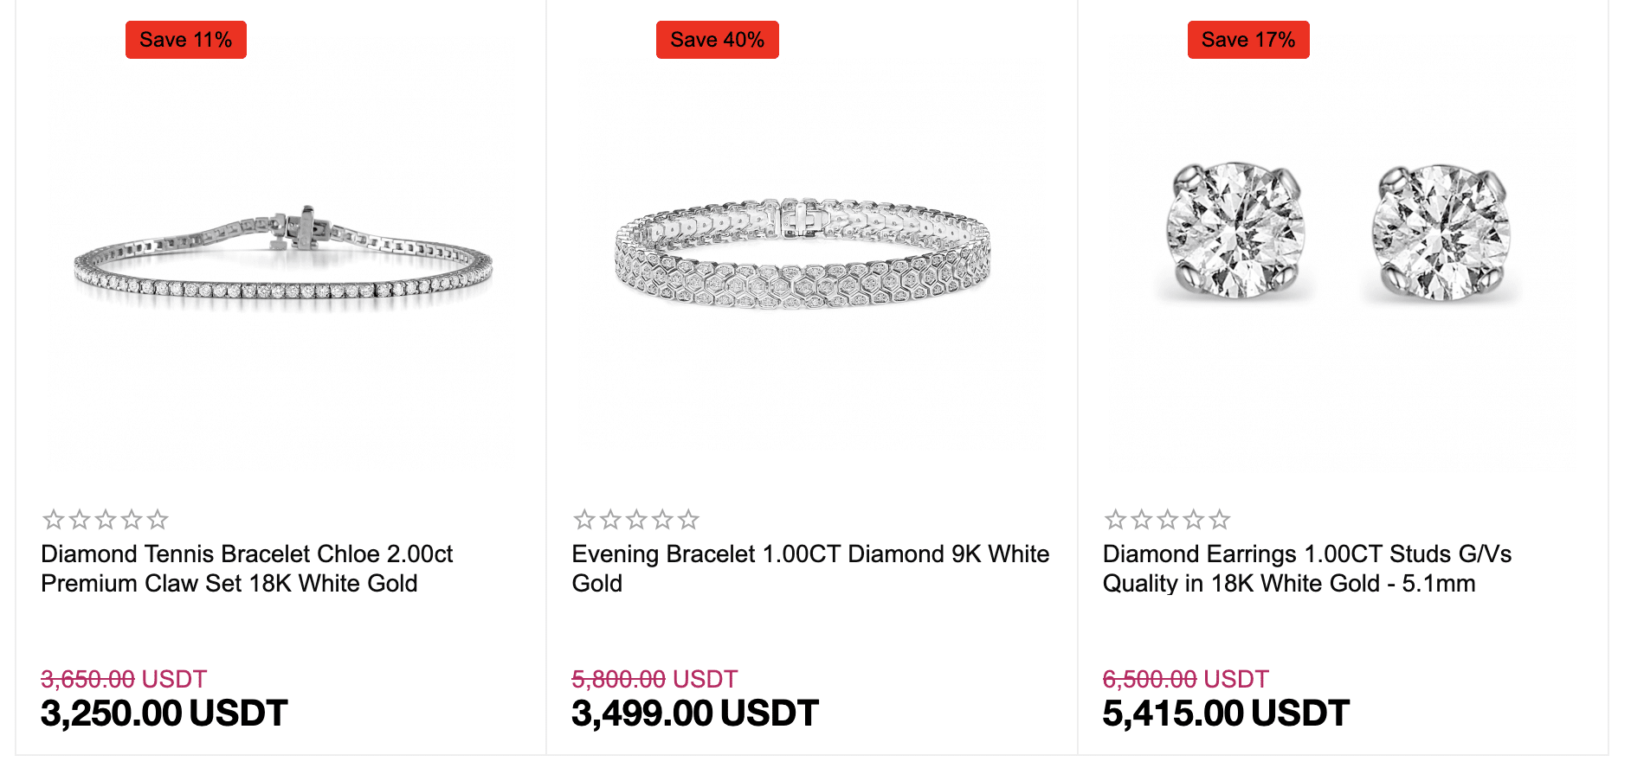Click the Save 11% badge
The image size is (1631, 768).
(186, 40)
